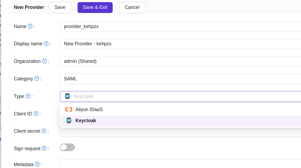Click the help icon beside Display name
Screen dimensions: 301x168
46,43
